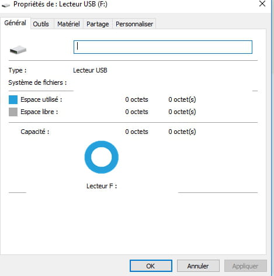Viewport: 274px width, 276px height.
Task: Click the Lecteur USB type value
Action: [90, 70]
